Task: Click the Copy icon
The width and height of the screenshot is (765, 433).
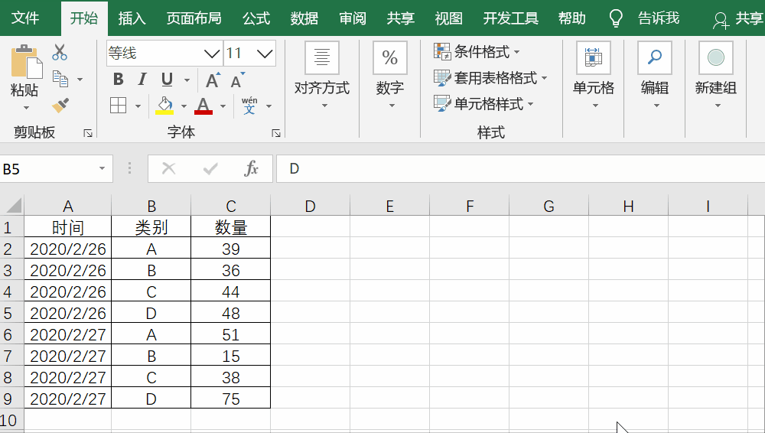Action: tap(60, 79)
